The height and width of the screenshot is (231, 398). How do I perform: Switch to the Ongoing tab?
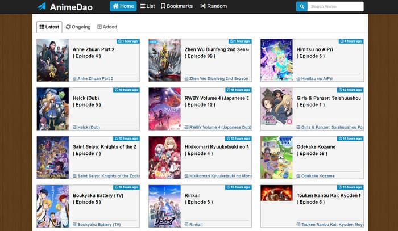pyautogui.click(x=78, y=27)
